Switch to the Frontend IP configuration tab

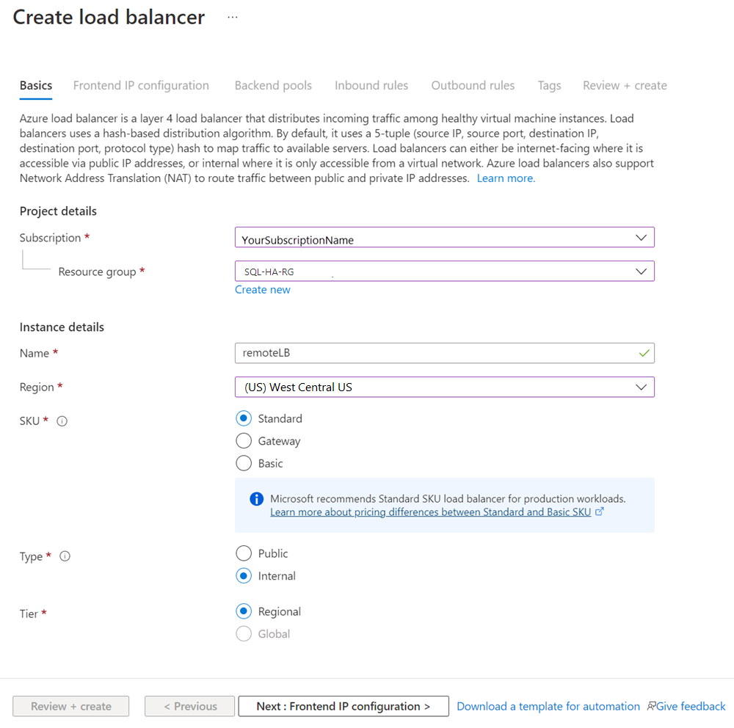click(141, 85)
